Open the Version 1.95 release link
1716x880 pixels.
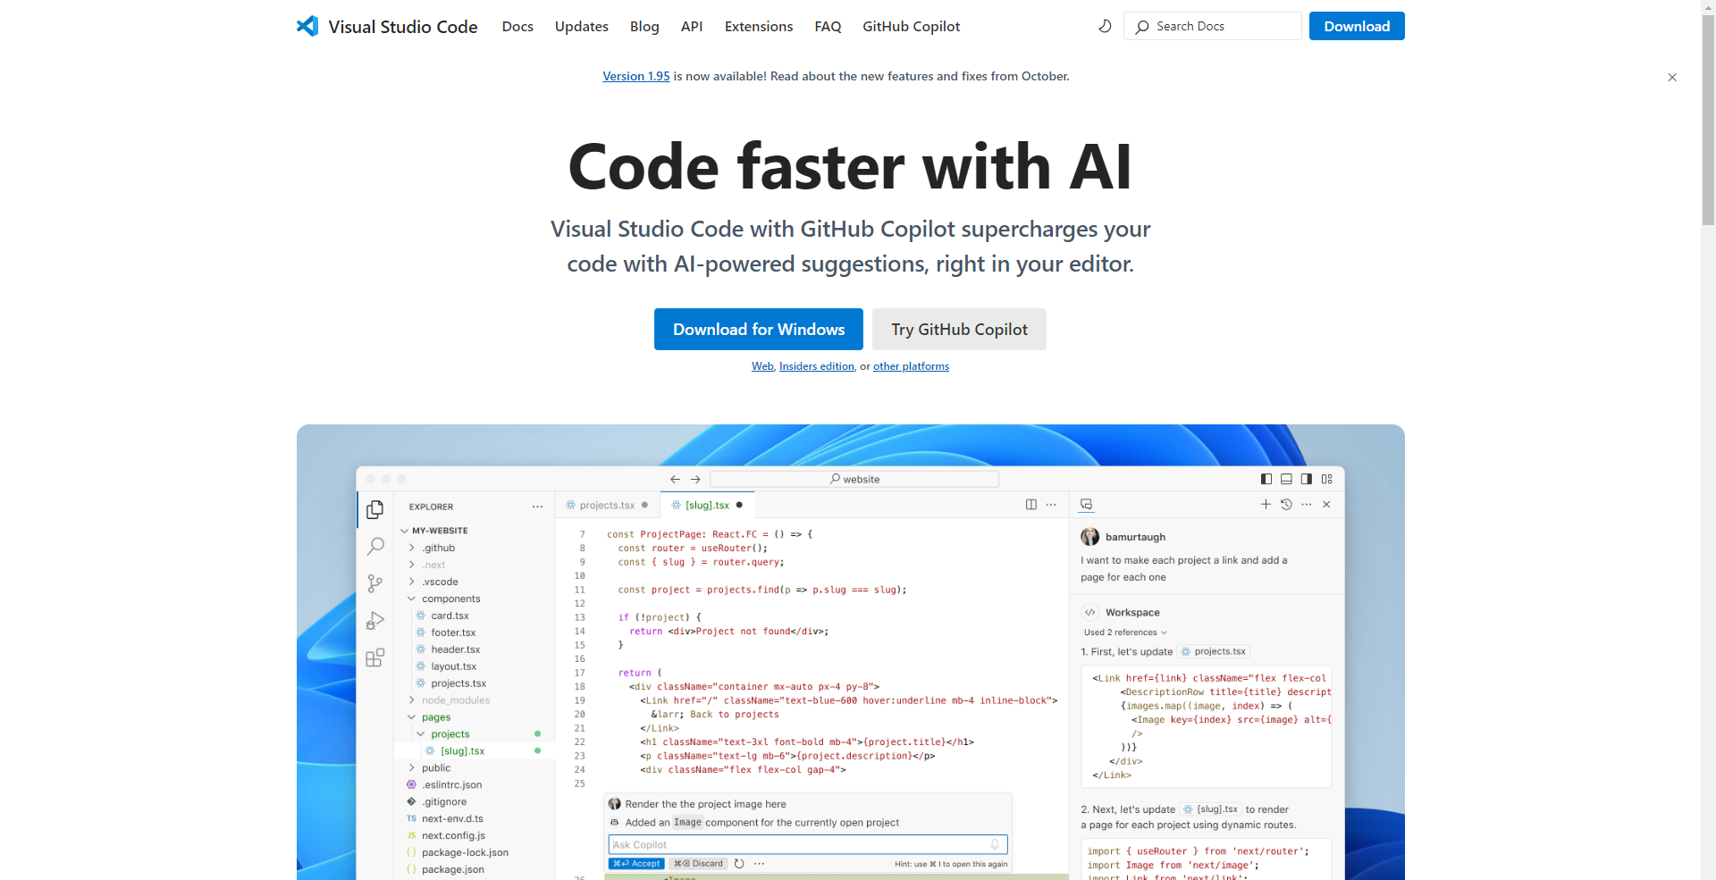(635, 76)
